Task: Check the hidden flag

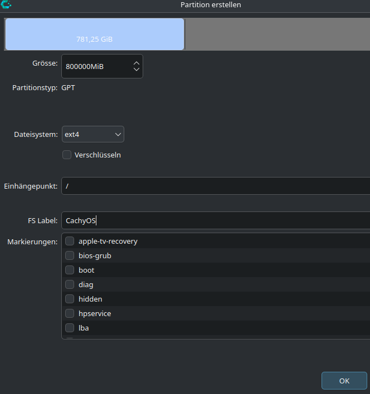Action: click(x=70, y=299)
